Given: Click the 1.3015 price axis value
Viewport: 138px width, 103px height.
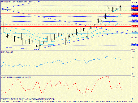Looking at the screenshot, I should click(x=135, y=3).
